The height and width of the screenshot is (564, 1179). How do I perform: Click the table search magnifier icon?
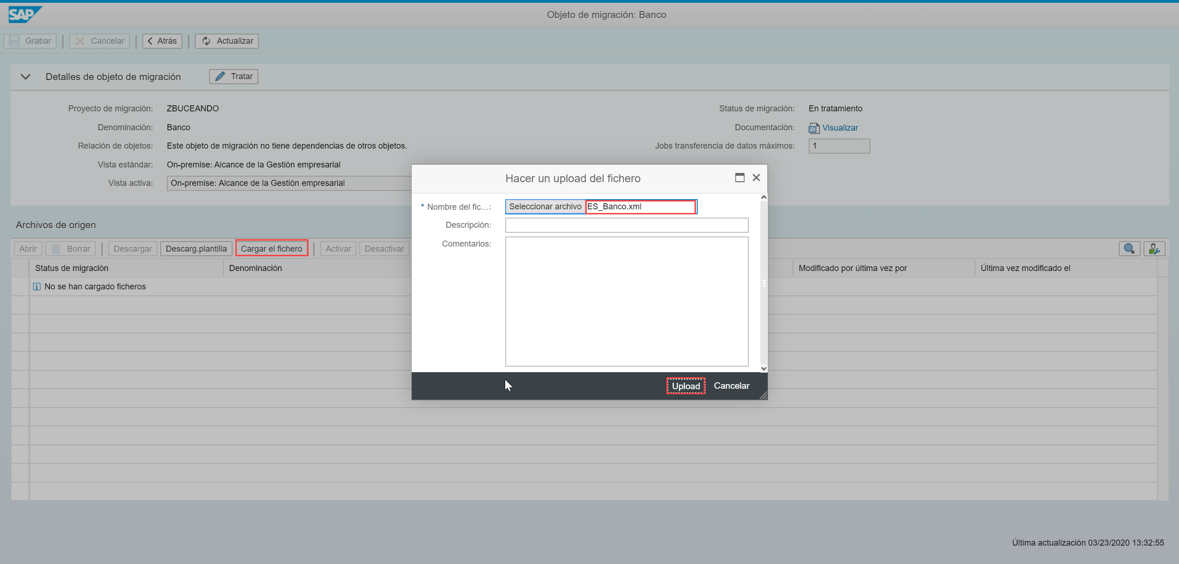tap(1129, 249)
